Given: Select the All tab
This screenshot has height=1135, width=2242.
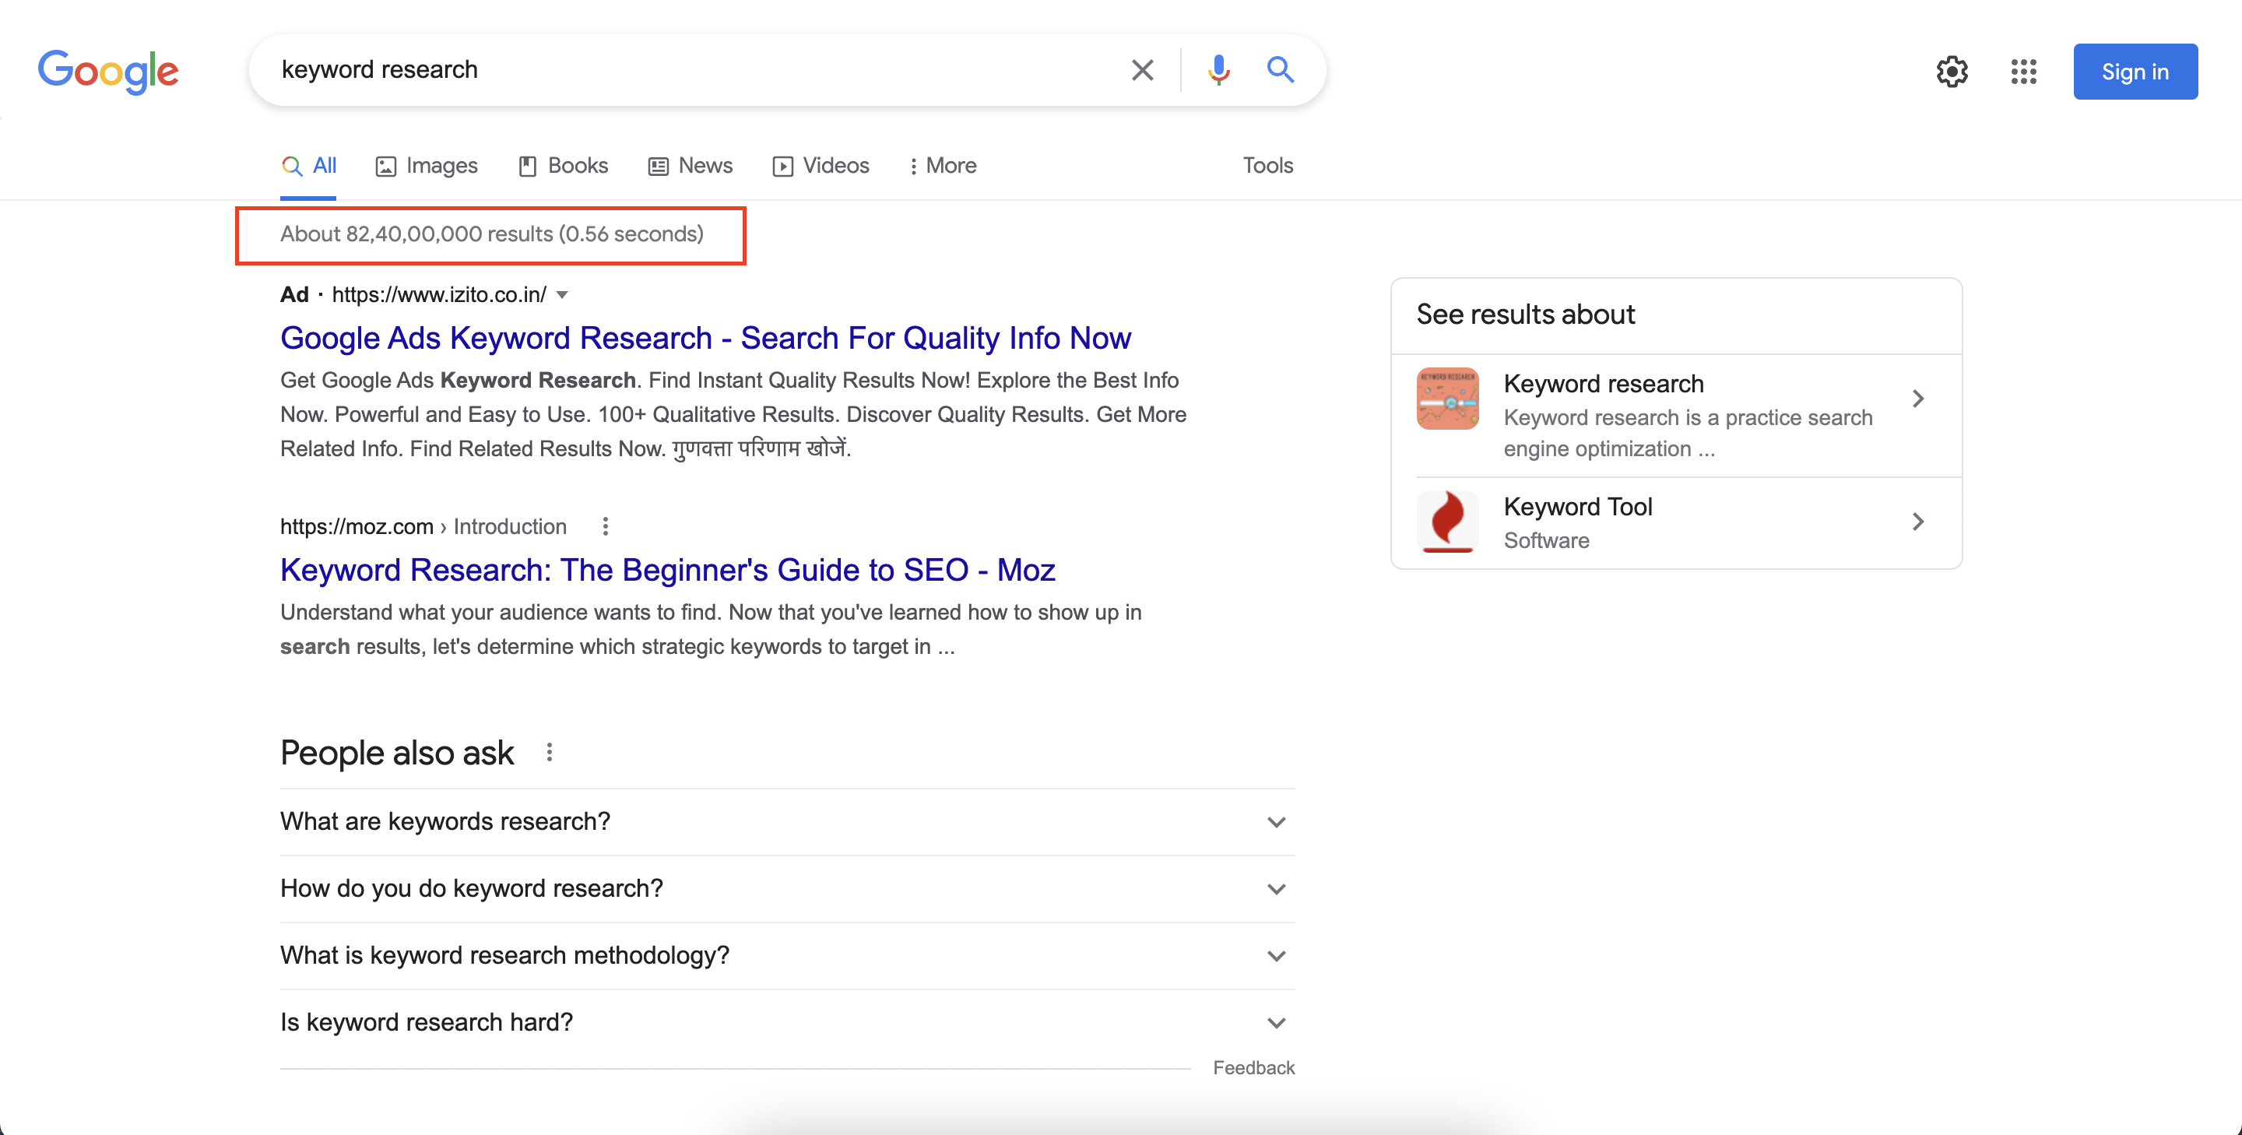Looking at the screenshot, I should click(x=309, y=165).
